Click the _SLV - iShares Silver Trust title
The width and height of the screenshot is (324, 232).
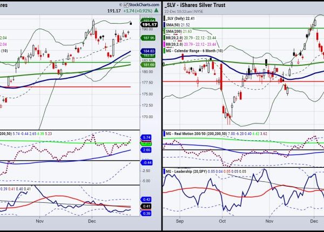195,5
